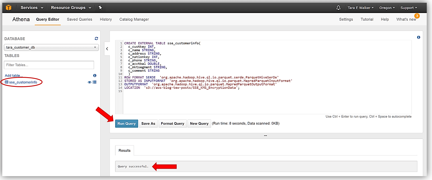Open the notifications bell icon
432x180 pixels.
[338, 7]
